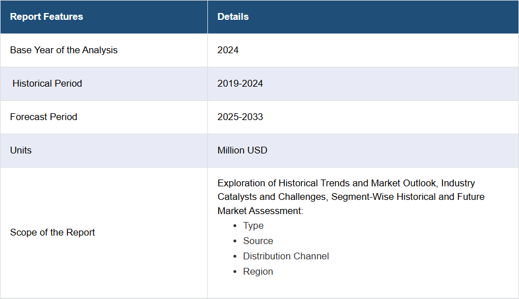The height and width of the screenshot is (299, 519).
Task: Click the bullet point beside Source
Action: pyautogui.click(x=236, y=241)
